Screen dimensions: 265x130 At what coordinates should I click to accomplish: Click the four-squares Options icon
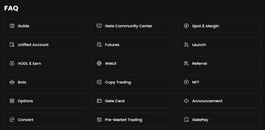[12, 101]
